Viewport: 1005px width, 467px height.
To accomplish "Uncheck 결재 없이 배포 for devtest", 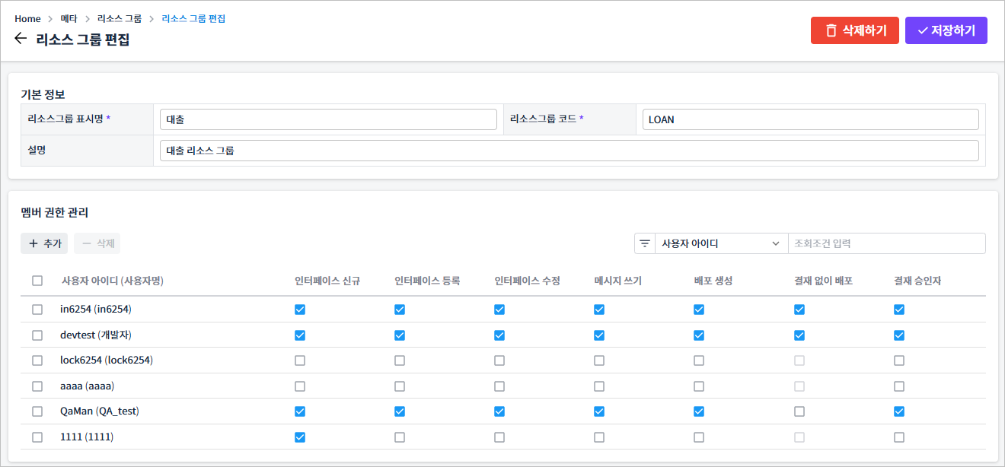I will pyautogui.click(x=799, y=335).
